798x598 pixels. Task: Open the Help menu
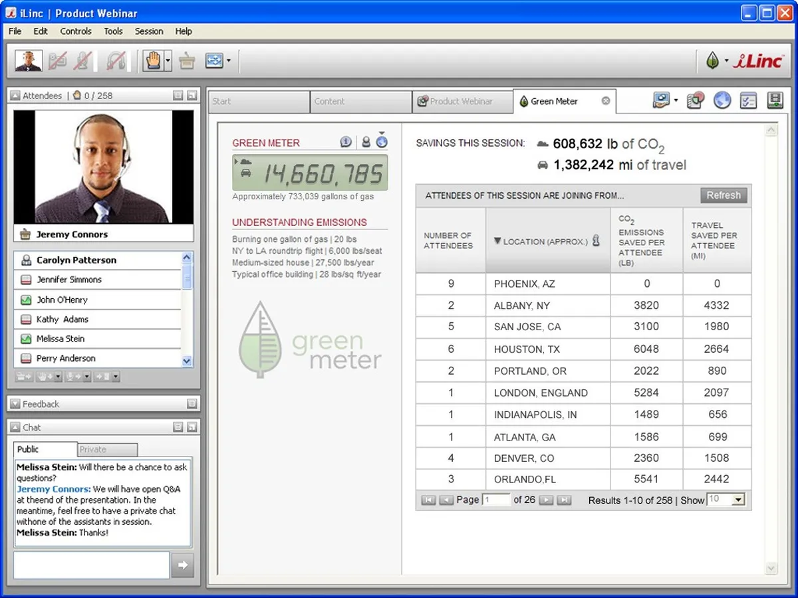(184, 31)
